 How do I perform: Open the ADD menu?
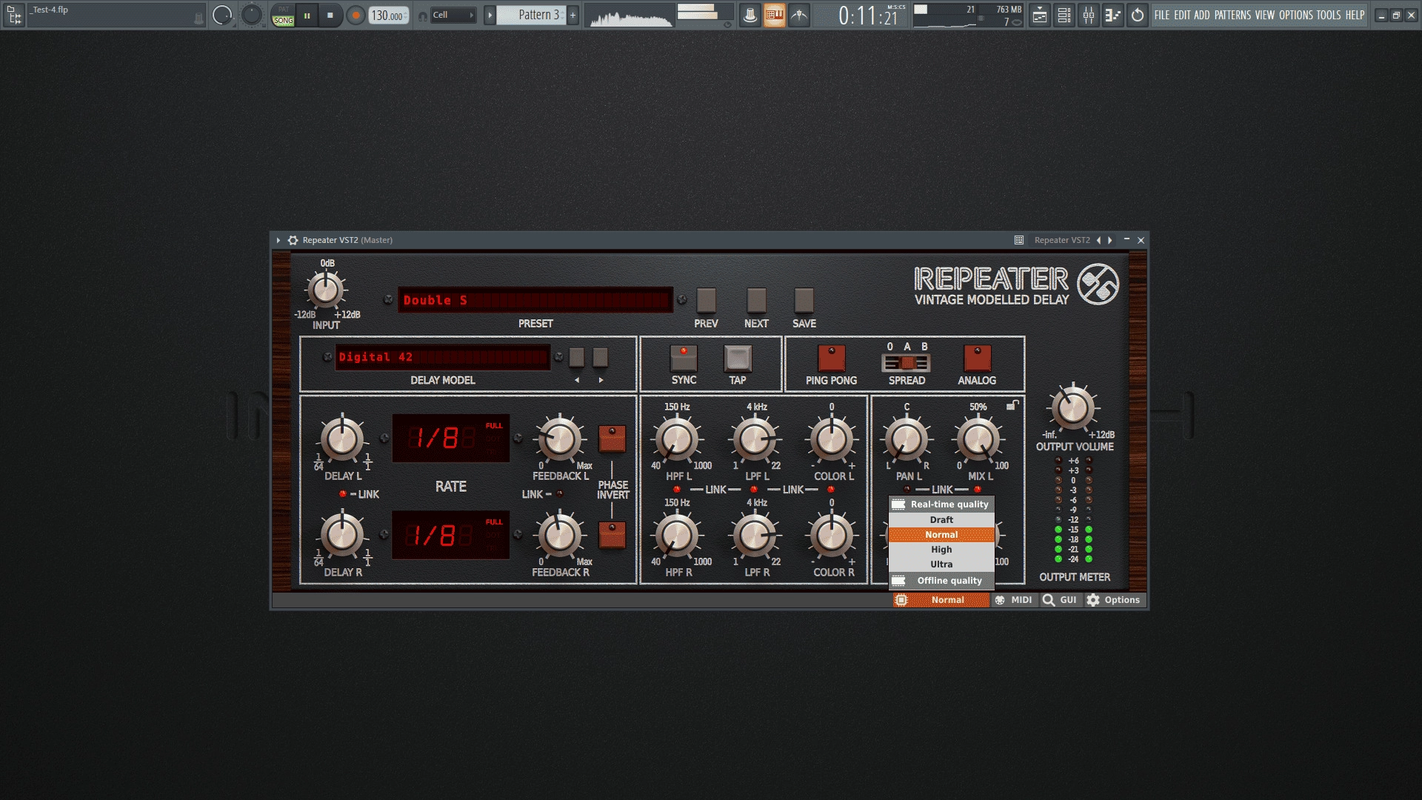[1201, 15]
